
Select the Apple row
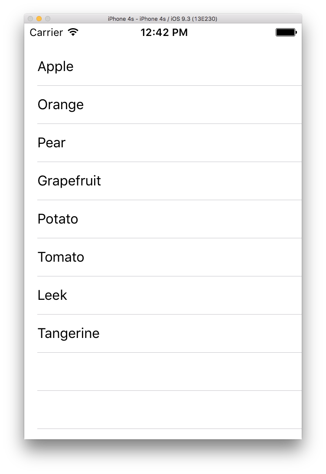[x=163, y=66]
